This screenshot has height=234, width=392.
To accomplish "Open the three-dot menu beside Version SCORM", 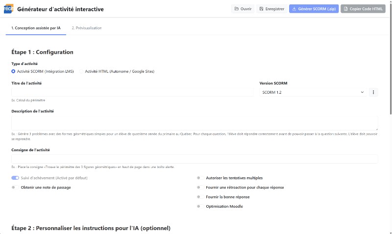I will click(373, 92).
